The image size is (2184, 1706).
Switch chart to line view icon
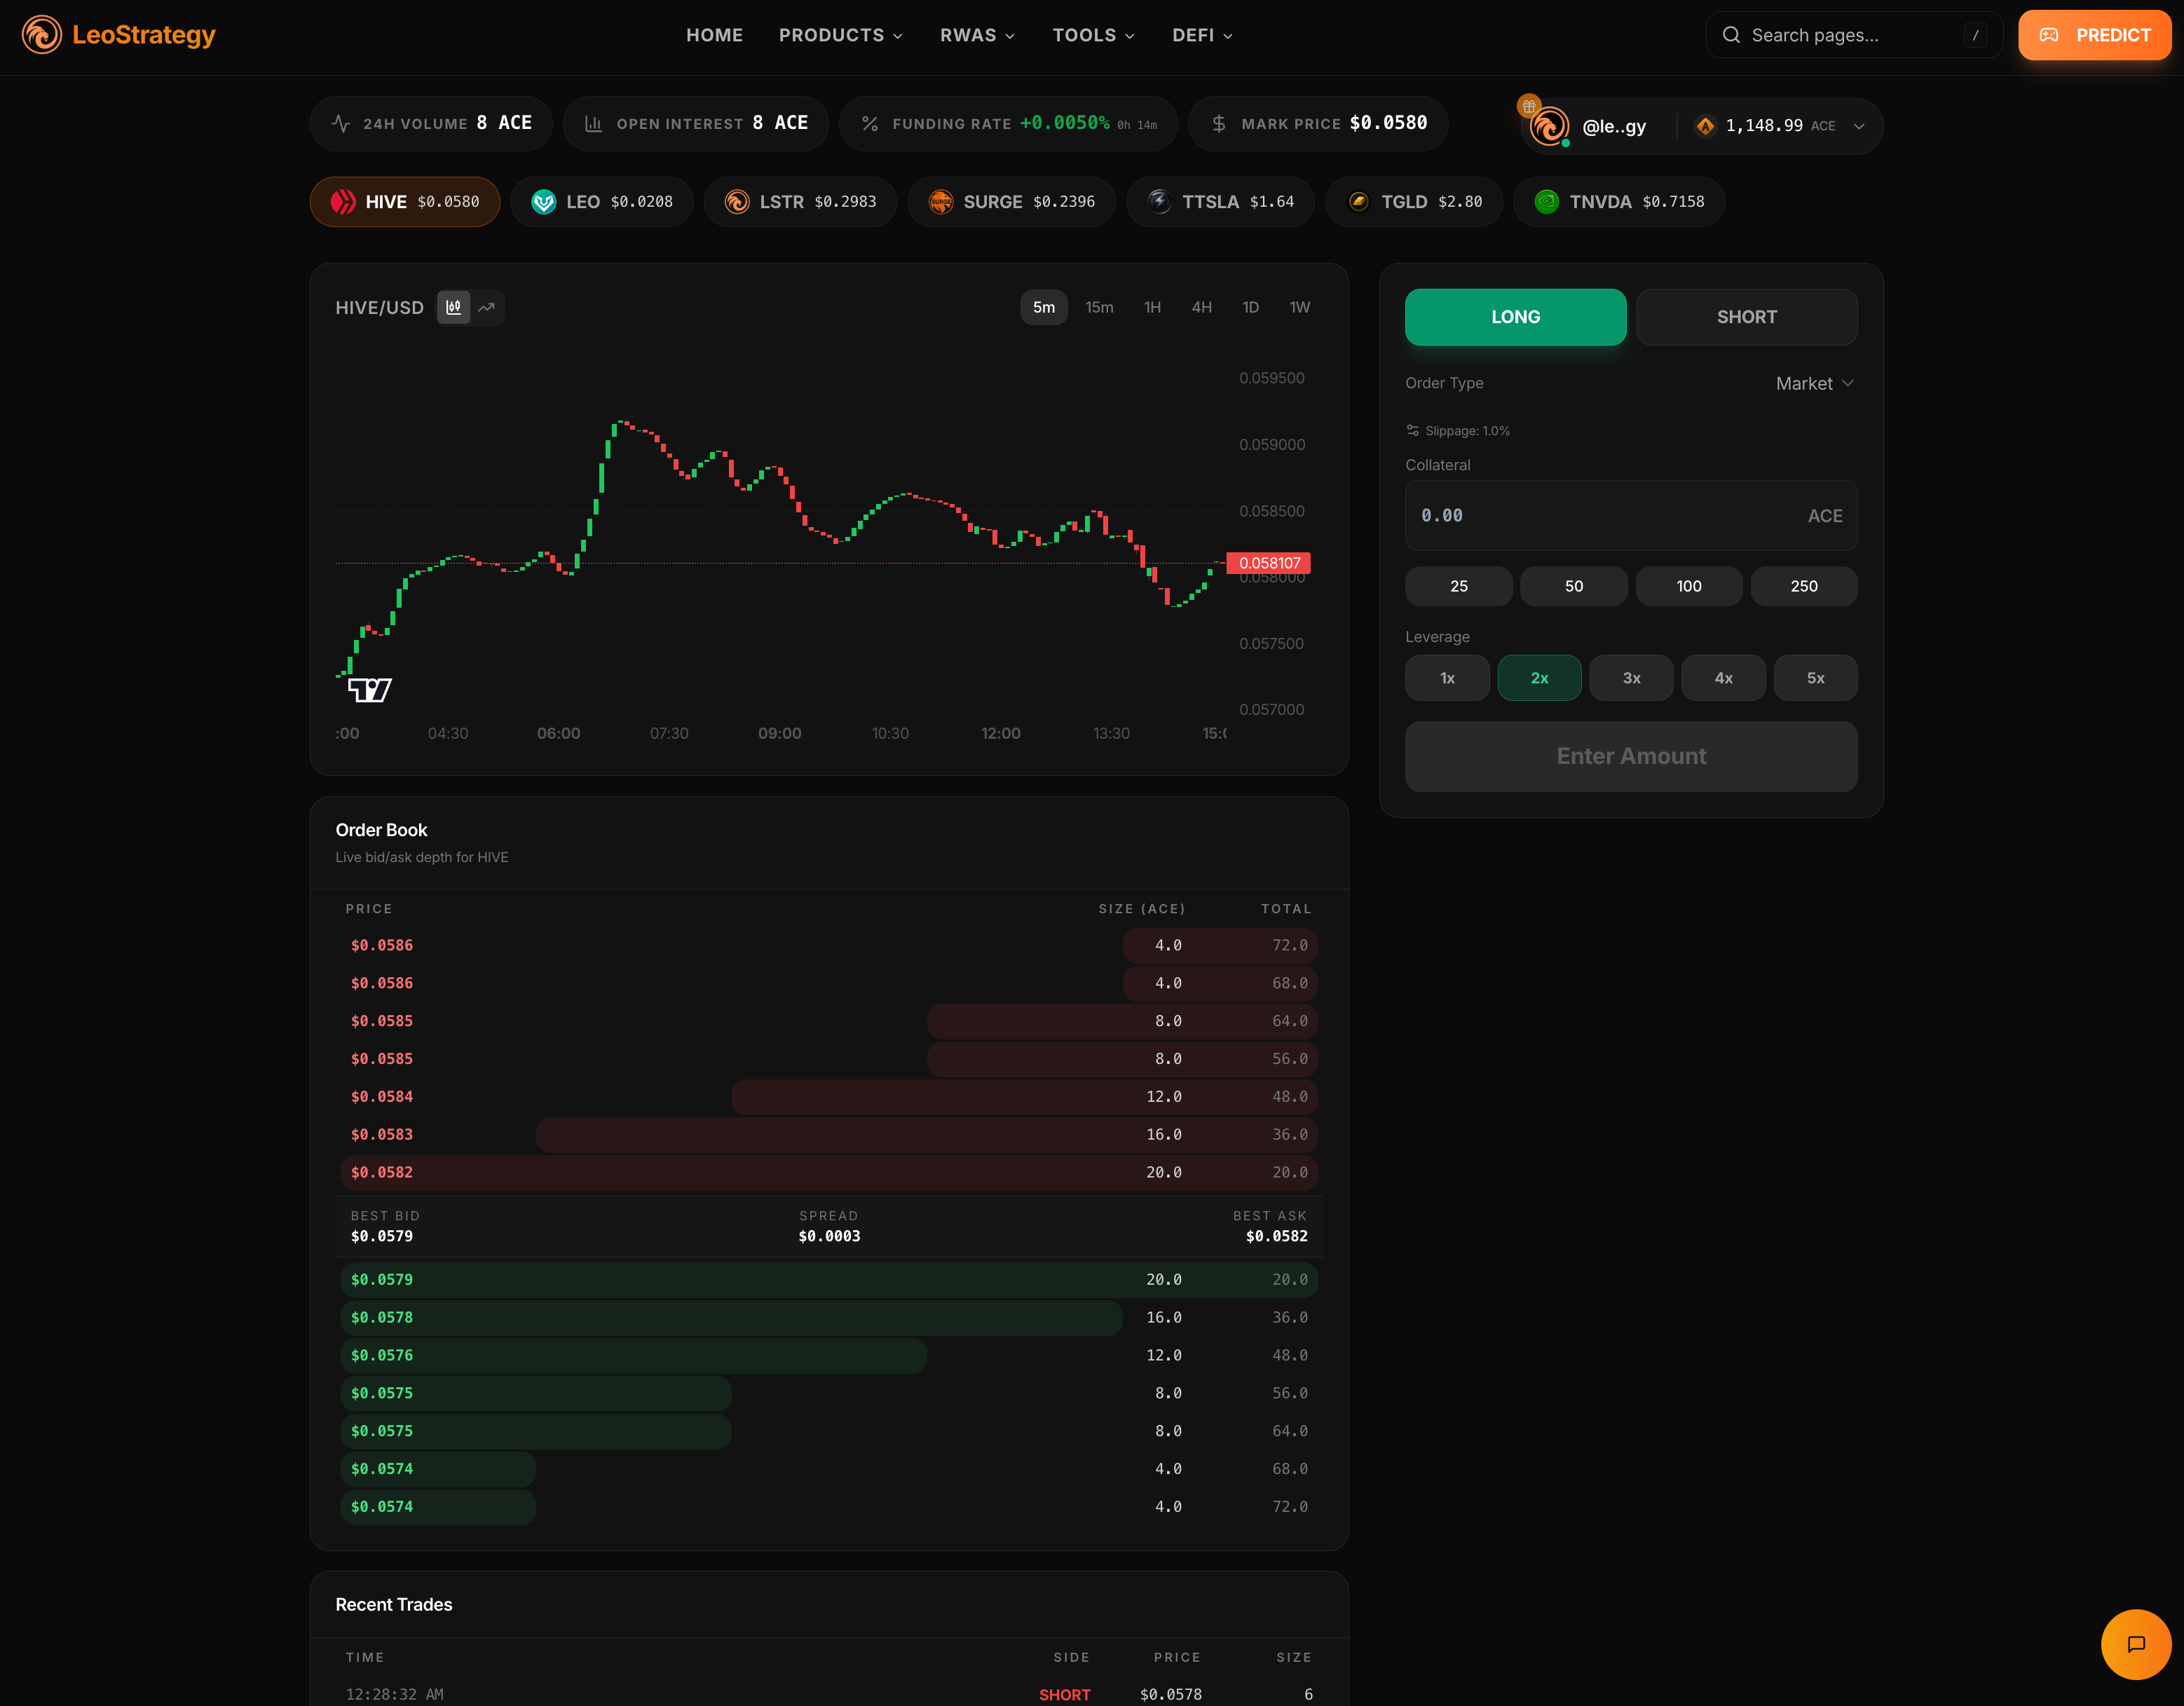click(x=487, y=307)
